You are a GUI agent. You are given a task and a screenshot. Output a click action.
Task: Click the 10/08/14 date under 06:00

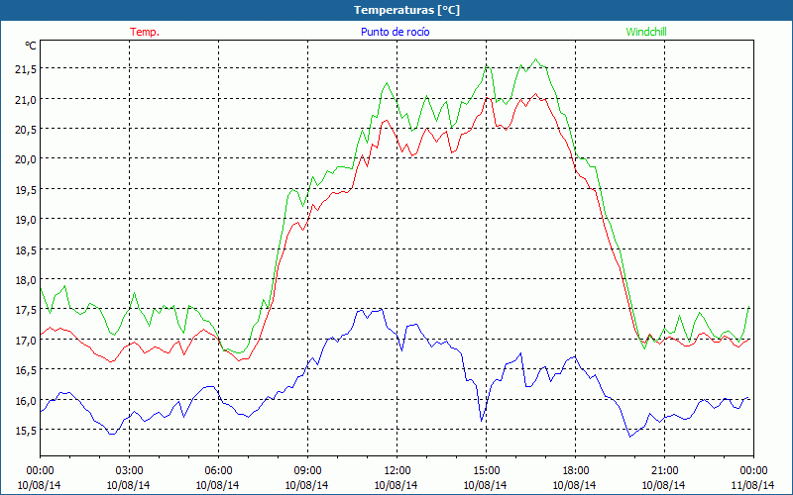point(217,485)
